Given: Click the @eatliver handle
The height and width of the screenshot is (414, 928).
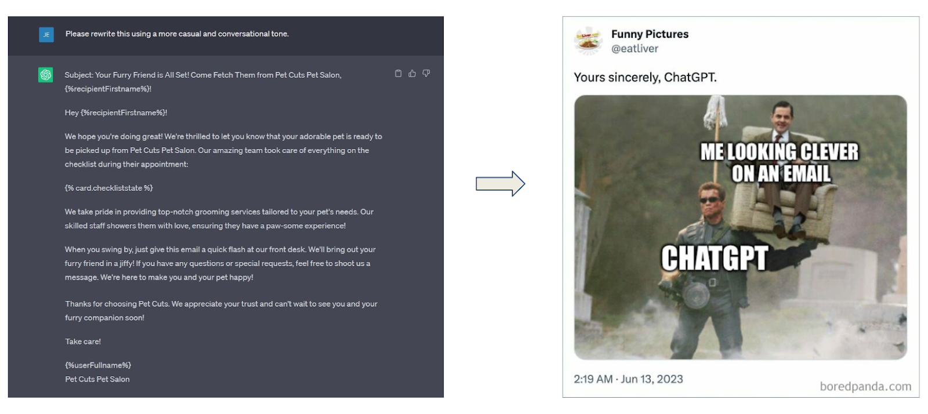Looking at the screenshot, I should tap(635, 49).
